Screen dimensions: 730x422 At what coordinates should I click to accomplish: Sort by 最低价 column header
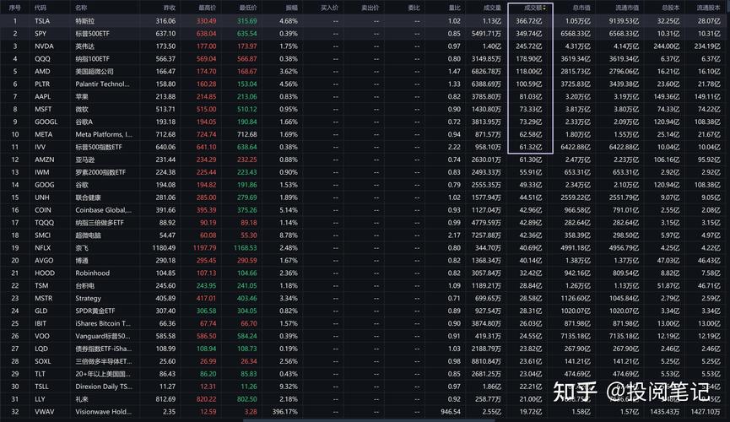tap(247, 8)
